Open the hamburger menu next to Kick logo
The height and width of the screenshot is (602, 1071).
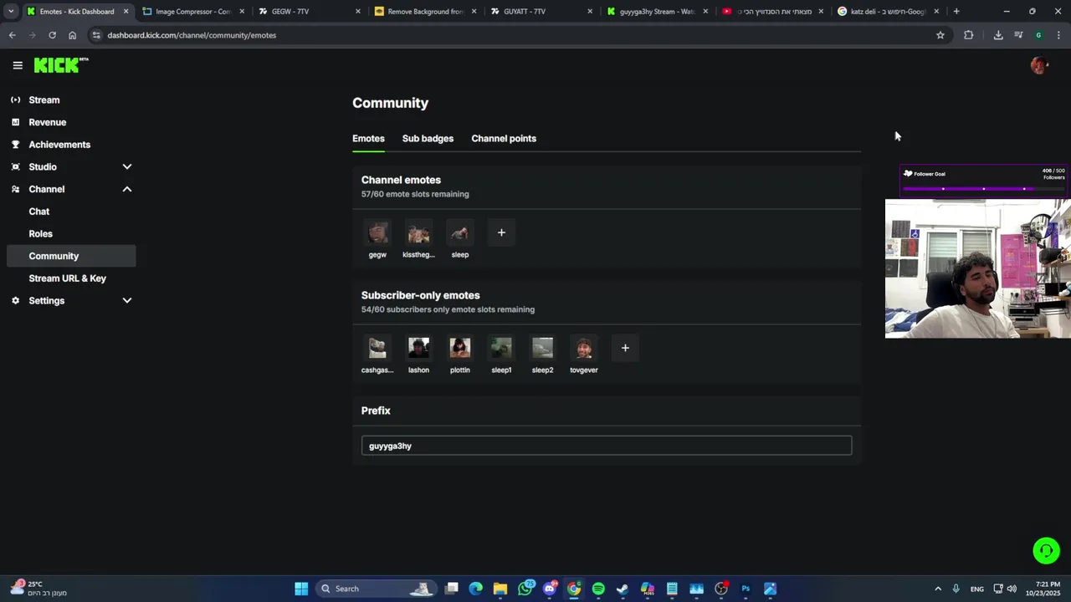pyautogui.click(x=18, y=65)
